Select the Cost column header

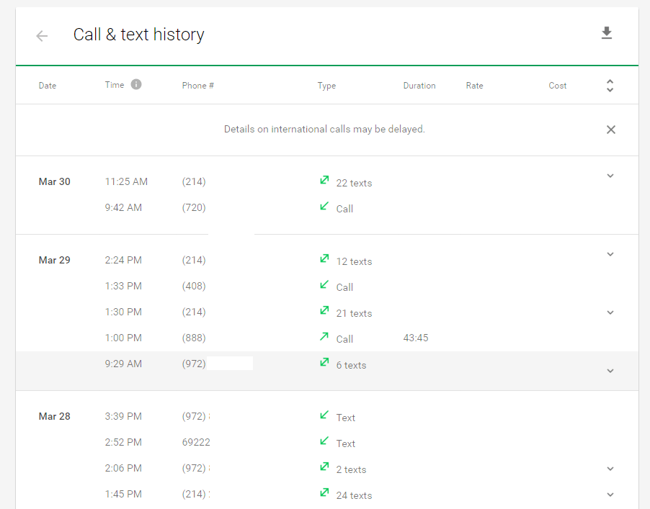(x=558, y=86)
